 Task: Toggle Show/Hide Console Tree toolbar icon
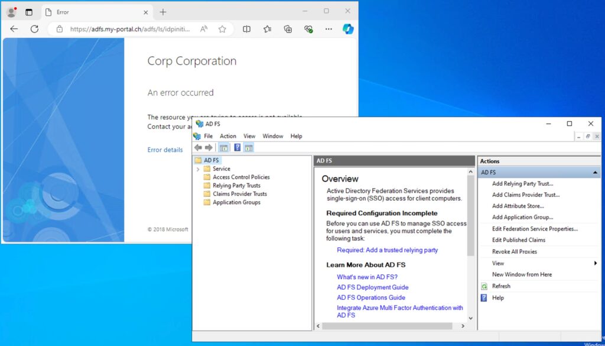click(x=223, y=148)
